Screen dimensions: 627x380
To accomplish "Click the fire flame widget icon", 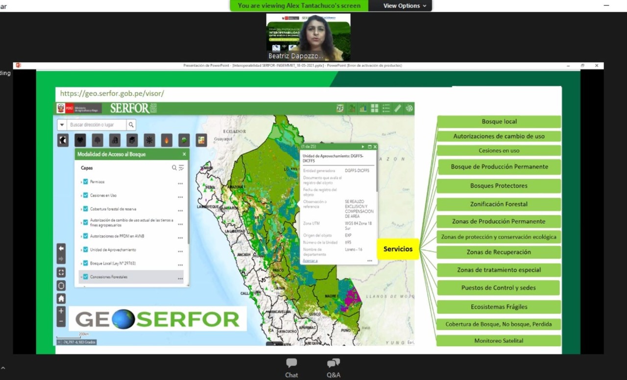I will [x=167, y=140].
